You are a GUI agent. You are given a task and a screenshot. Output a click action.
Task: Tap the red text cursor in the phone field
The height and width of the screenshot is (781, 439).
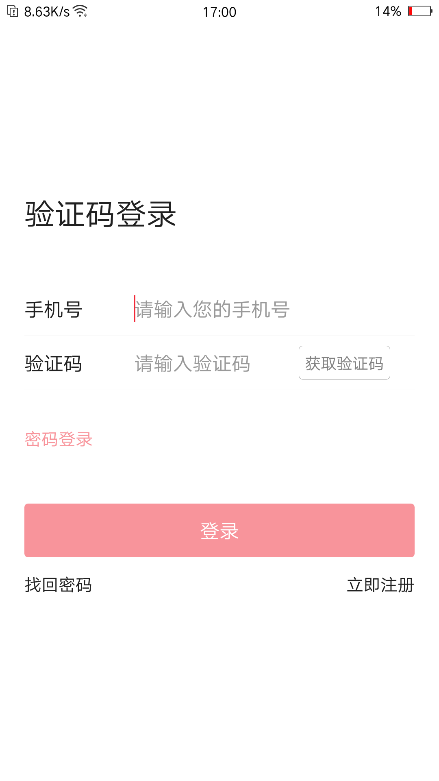135,309
